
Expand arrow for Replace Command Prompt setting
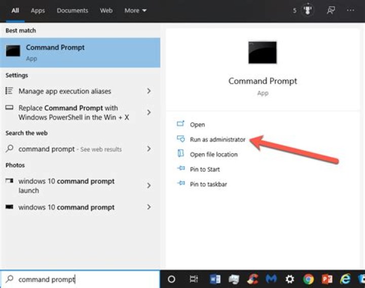click(149, 113)
